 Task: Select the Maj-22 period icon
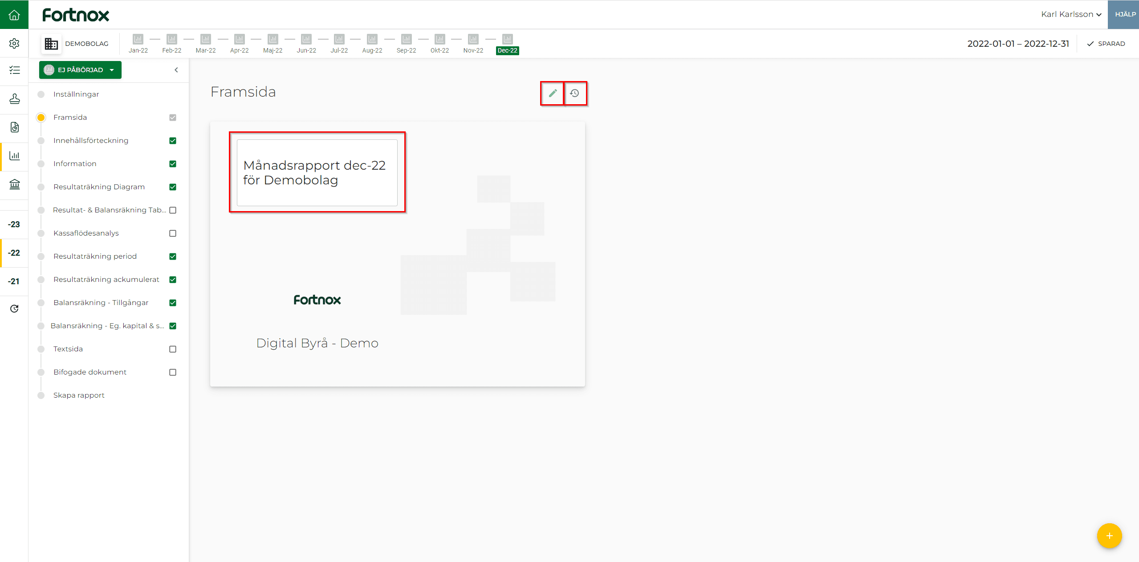273,39
